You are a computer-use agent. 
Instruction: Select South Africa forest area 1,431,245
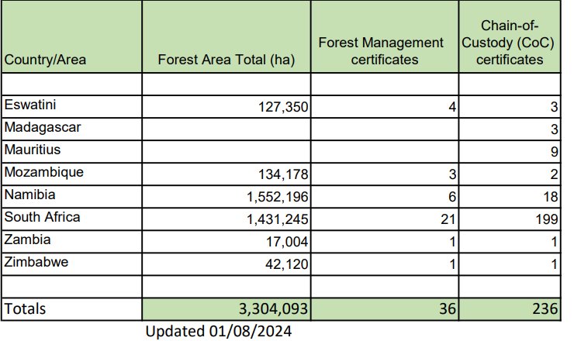[277, 219]
